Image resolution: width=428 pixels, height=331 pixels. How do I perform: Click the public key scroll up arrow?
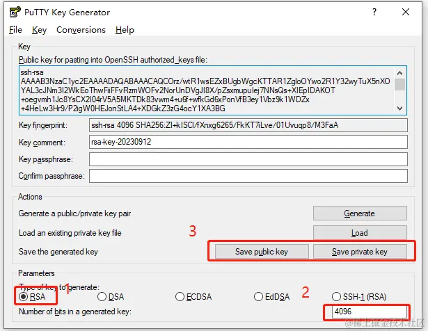(400, 73)
